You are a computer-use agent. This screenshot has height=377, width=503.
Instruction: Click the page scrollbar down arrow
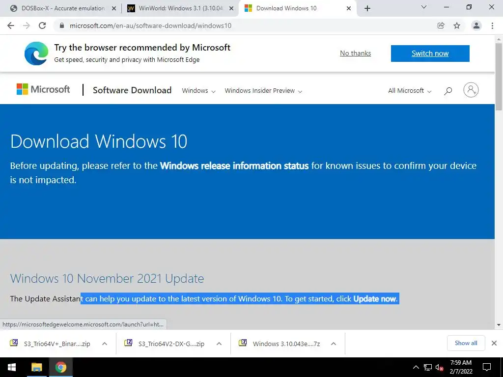(x=499, y=325)
